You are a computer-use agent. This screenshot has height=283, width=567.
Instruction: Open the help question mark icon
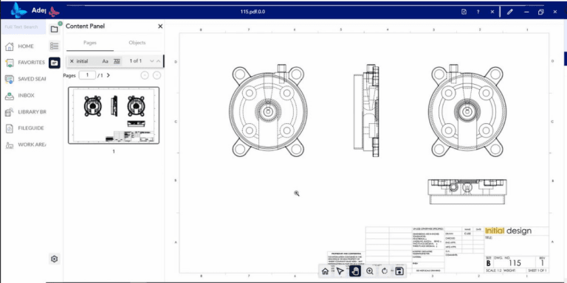[x=478, y=12]
